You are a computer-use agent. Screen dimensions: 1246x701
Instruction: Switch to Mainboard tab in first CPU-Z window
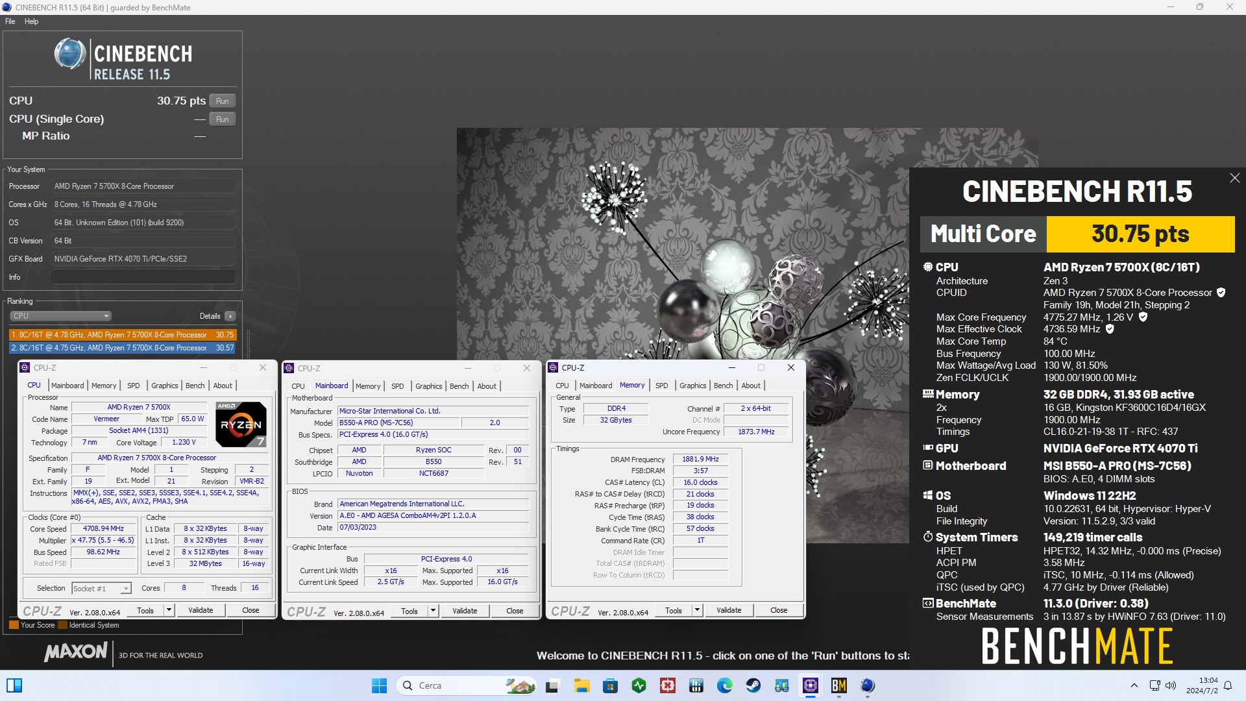click(x=67, y=386)
